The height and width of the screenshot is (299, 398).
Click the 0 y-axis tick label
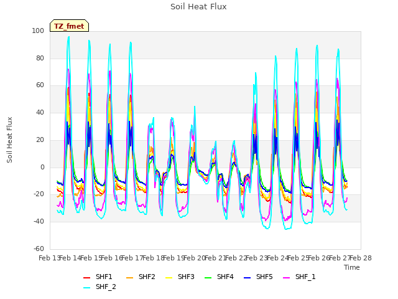(x=42, y=168)
